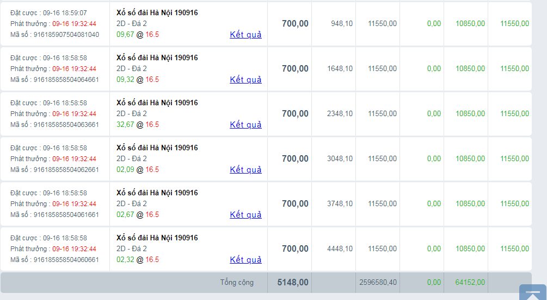Click bet code 916185858504061661
Viewport: 547px width, 300px height.
tap(66, 215)
